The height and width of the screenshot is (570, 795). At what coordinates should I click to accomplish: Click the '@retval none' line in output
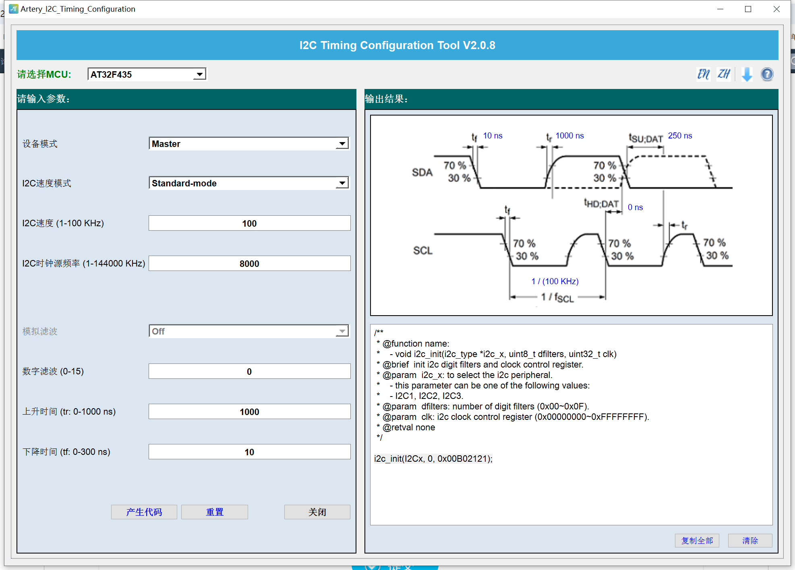(406, 427)
